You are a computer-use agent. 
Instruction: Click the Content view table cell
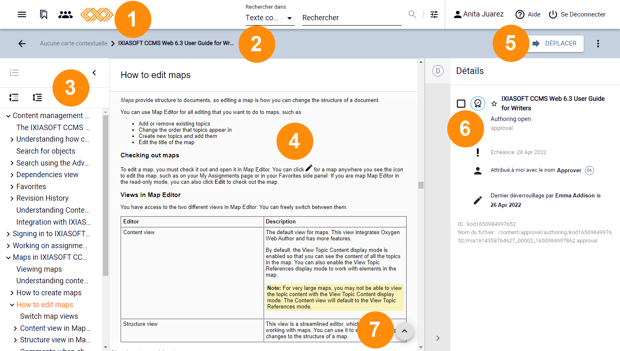[192, 273]
